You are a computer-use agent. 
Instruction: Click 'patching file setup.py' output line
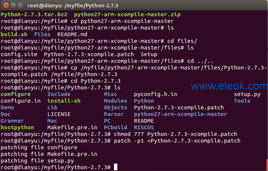[x=37, y=161]
